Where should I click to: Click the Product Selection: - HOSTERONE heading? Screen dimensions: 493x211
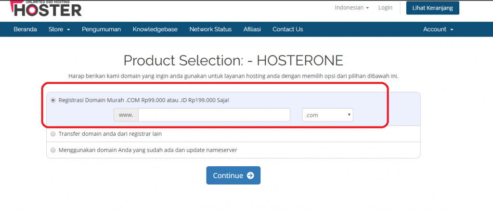234,61
